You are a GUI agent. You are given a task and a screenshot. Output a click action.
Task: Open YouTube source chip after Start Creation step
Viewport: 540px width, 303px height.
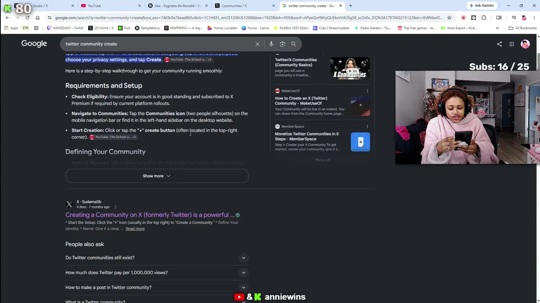tap(113, 137)
